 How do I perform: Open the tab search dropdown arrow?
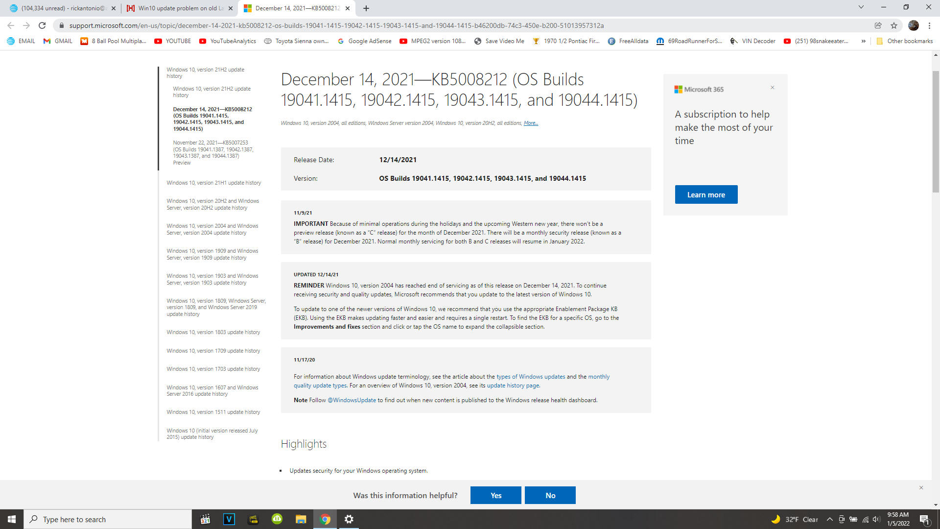click(x=861, y=7)
